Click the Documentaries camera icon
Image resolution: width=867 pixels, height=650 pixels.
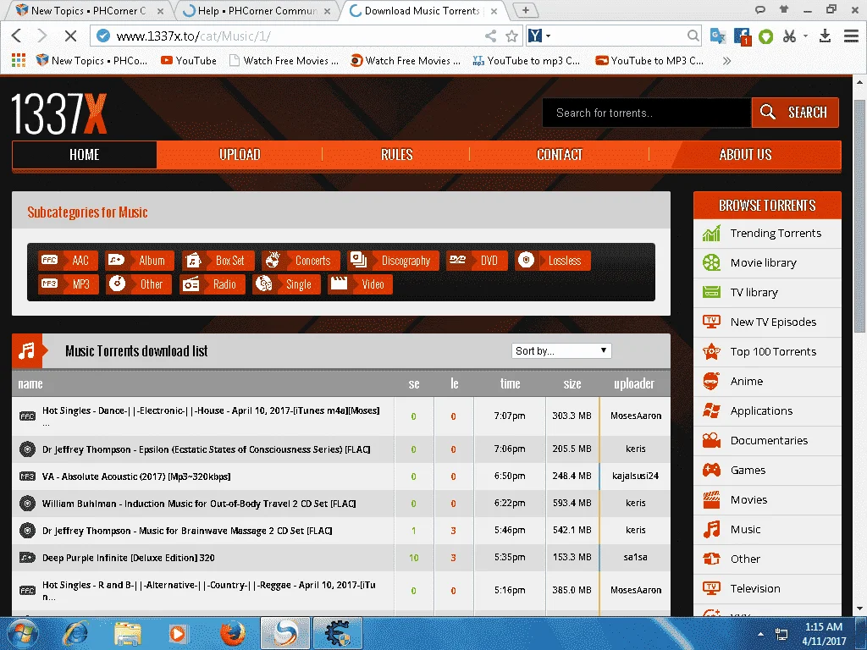click(711, 440)
